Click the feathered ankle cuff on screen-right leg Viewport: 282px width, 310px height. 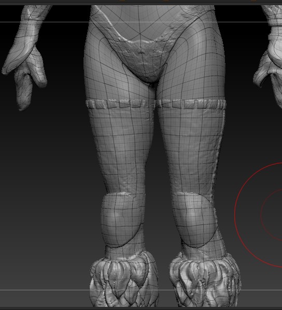click(x=205, y=280)
